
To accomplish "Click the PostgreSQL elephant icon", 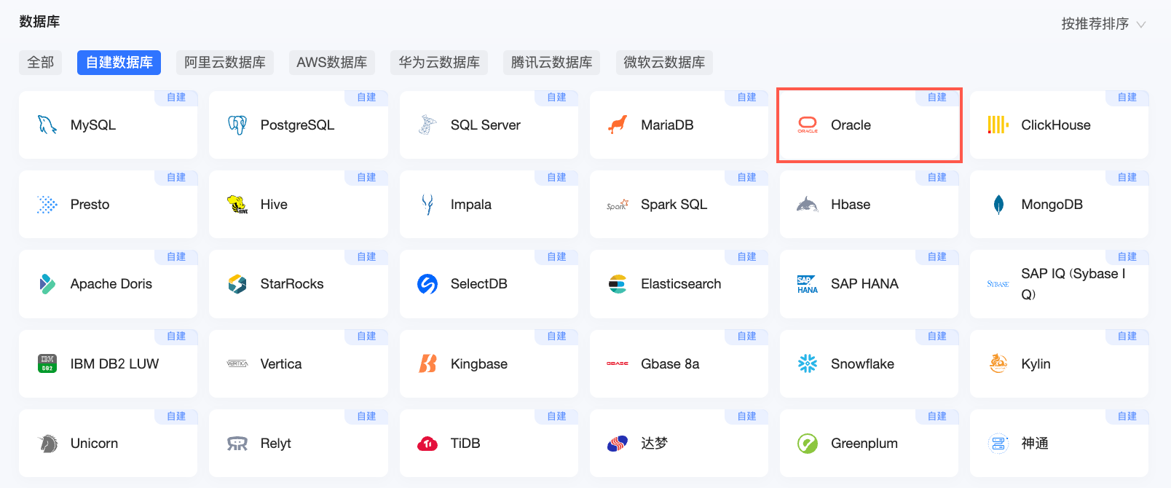I will pos(237,125).
